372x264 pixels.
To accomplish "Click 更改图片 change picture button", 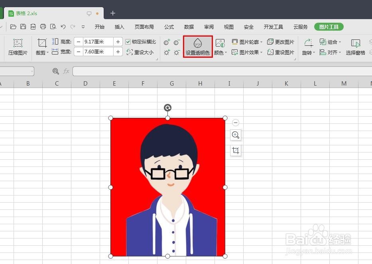I will (281, 42).
